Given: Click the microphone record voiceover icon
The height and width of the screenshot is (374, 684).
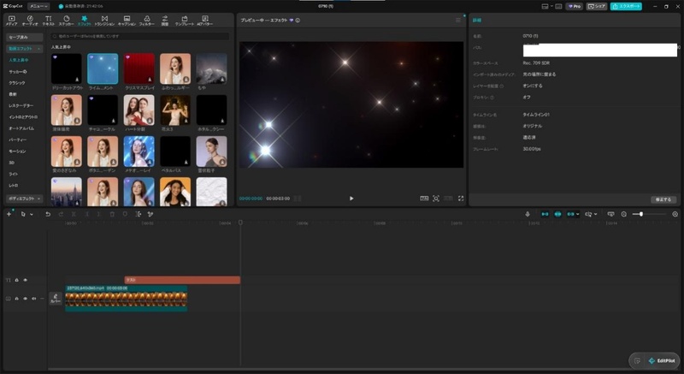Looking at the screenshot, I should (x=528, y=214).
